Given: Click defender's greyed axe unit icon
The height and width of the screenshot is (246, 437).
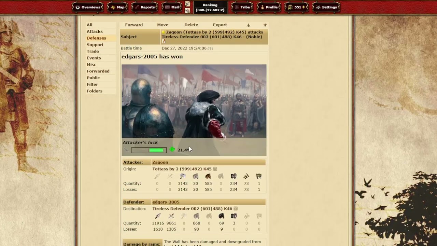Looking at the screenshot, I should pos(184,216).
